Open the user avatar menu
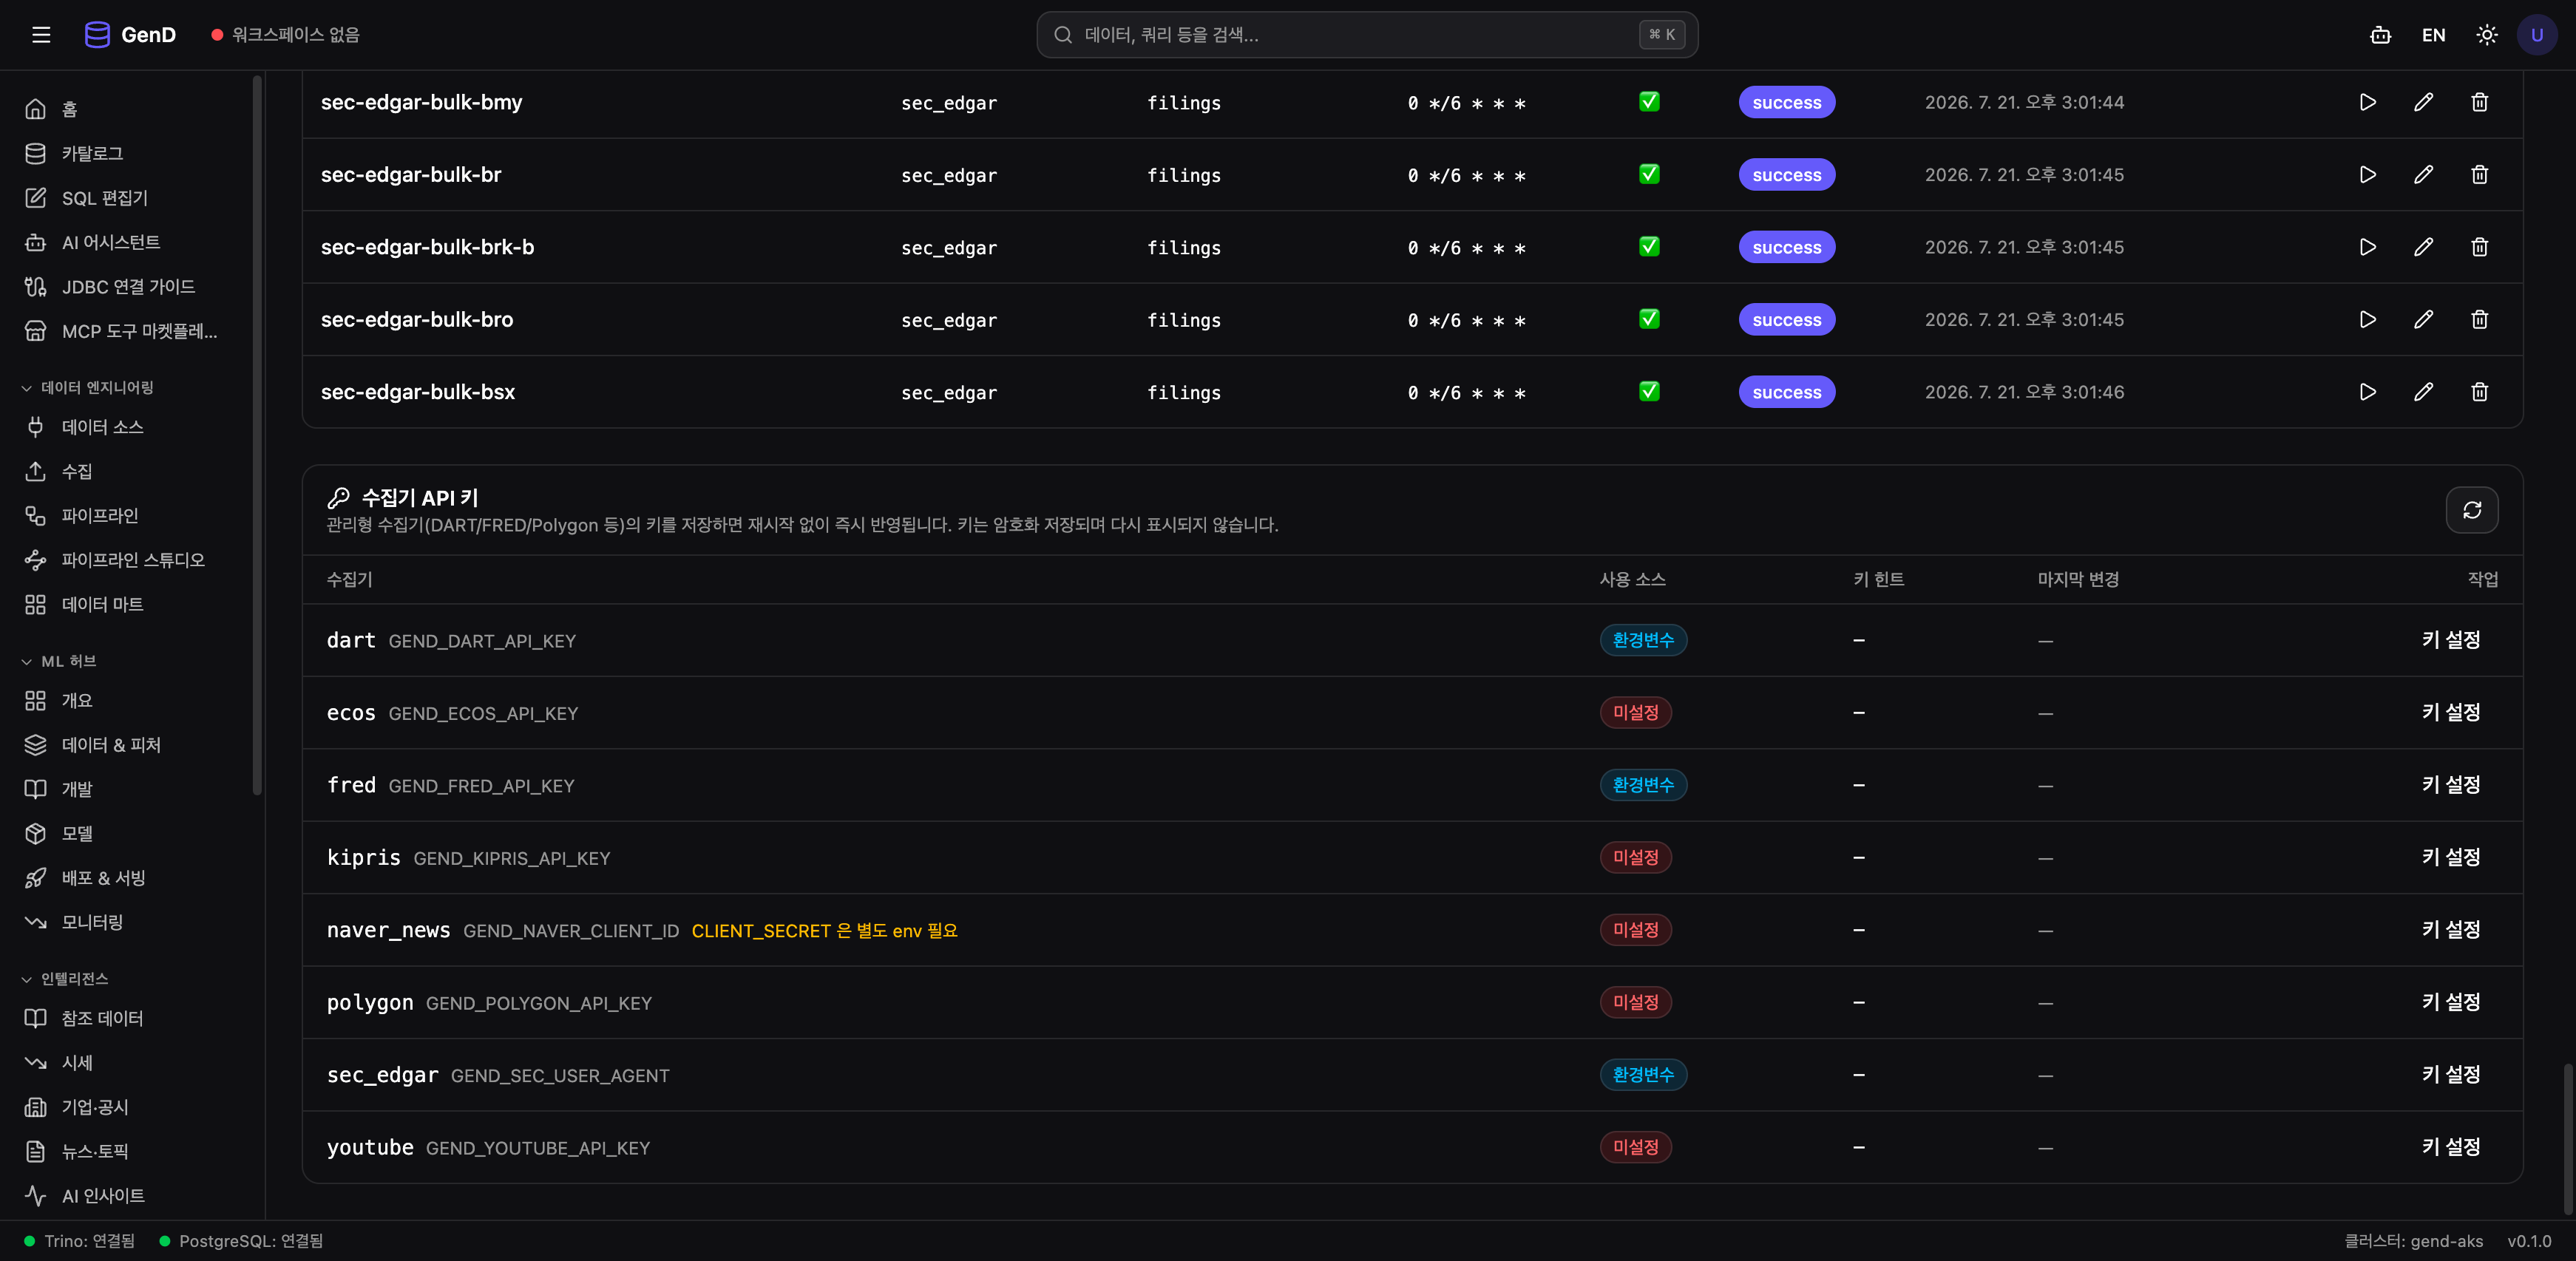 click(2536, 35)
